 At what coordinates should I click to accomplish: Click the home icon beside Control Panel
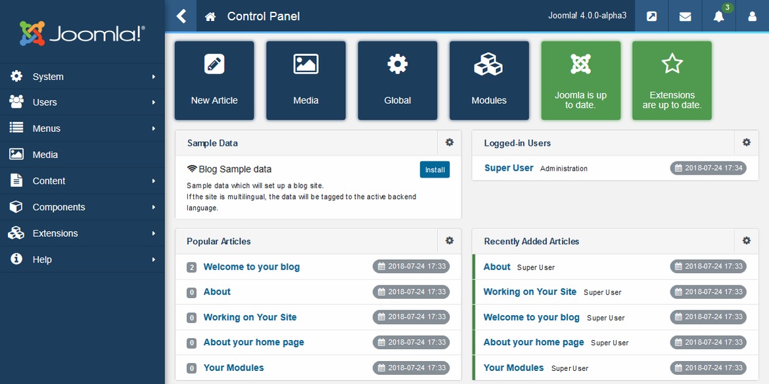coord(210,16)
